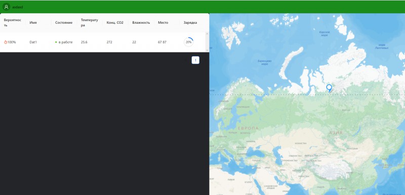The height and width of the screenshot is (195, 405).
Task: Click the username asdasd in header
Action: [18, 7]
